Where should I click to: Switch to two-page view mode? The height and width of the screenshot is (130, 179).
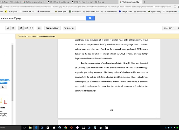coord(26,28)
